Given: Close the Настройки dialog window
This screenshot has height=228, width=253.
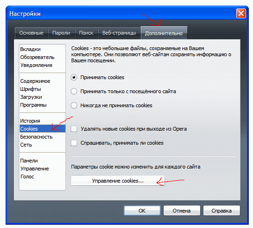Looking at the screenshot, I should (241, 13).
